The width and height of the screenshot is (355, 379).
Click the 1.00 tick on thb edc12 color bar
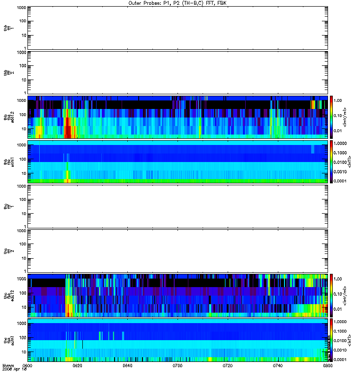pyautogui.click(x=337, y=100)
